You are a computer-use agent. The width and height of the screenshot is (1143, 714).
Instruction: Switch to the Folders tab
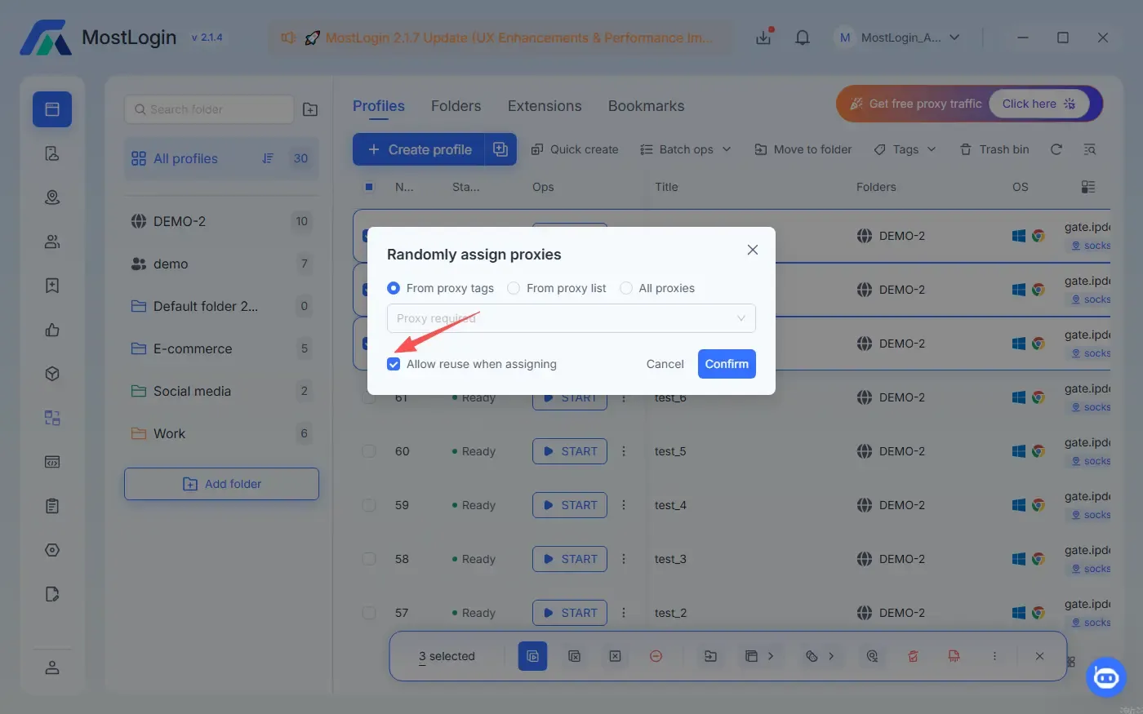click(x=456, y=106)
